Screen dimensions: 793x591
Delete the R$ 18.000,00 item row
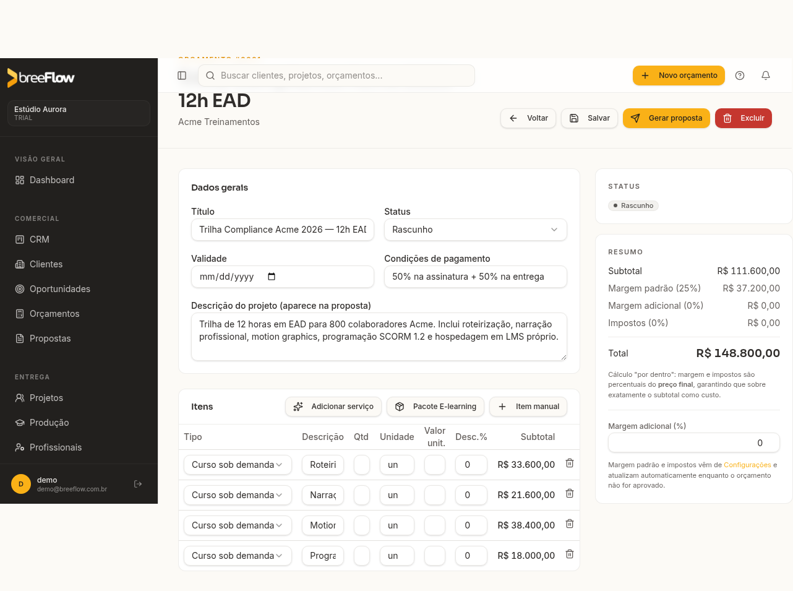click(x=570, y=554)
